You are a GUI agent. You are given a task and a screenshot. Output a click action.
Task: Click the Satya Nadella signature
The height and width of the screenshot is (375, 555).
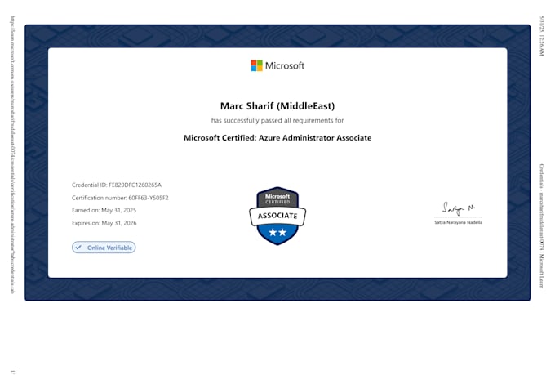tap(459, 208)
